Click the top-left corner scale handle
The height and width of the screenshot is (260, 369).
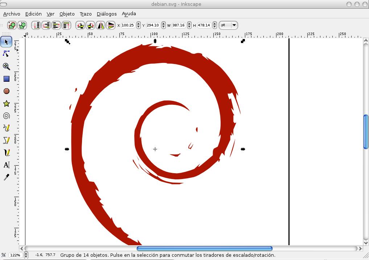pyautogui.click(x=67, y=42)
